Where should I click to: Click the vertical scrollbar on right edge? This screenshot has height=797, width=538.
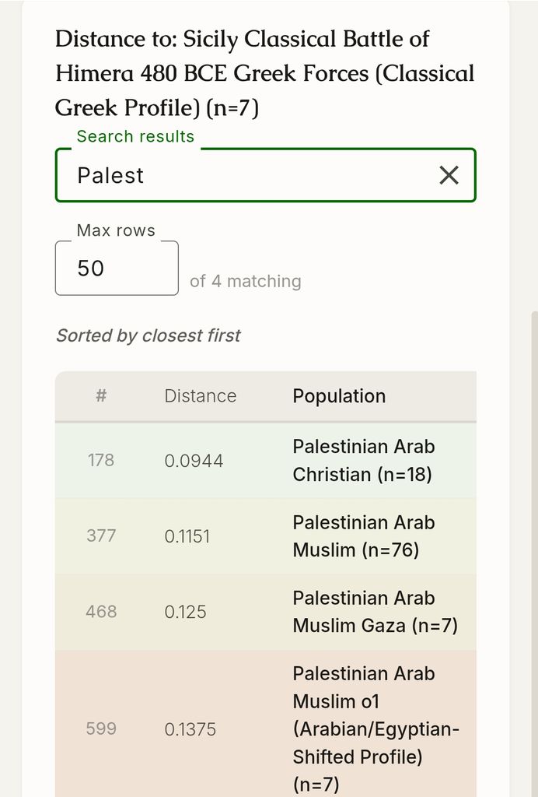(x=534, y=554)
